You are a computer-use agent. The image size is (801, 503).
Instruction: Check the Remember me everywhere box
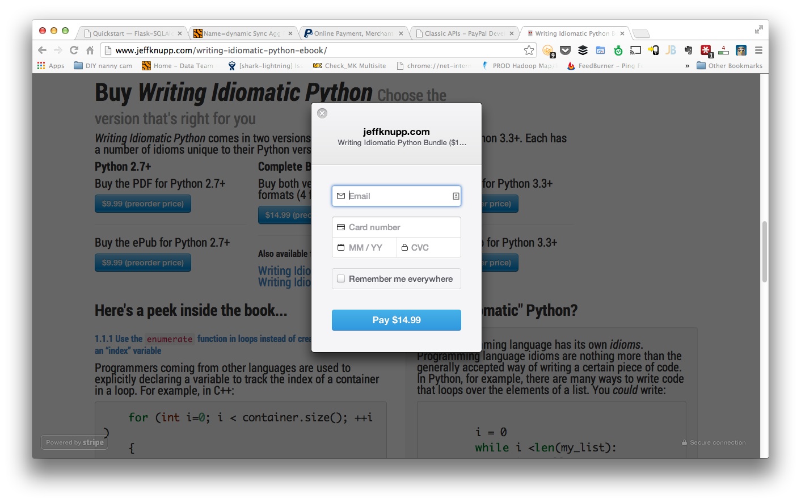341,278
